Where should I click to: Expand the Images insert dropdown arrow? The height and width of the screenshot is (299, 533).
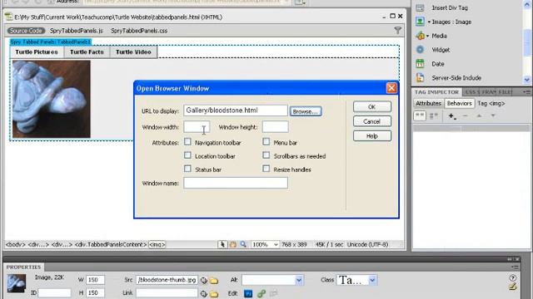coord(429,22)
